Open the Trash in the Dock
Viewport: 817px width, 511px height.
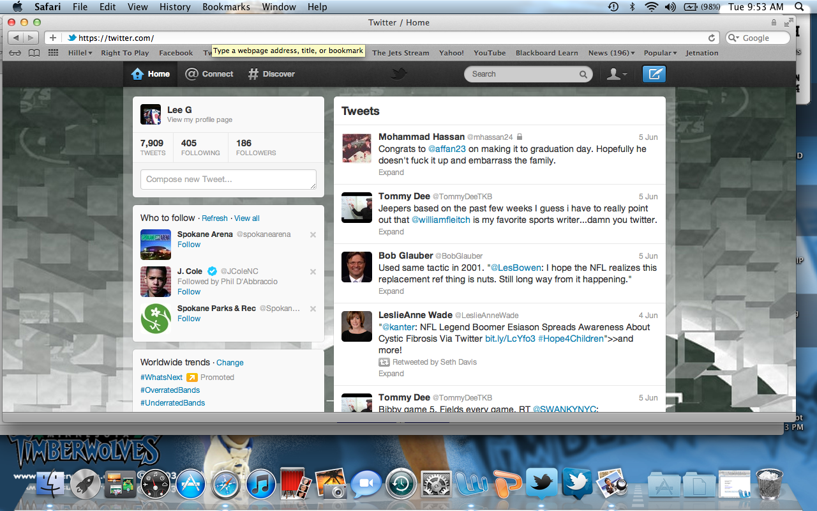pos(769,484)
